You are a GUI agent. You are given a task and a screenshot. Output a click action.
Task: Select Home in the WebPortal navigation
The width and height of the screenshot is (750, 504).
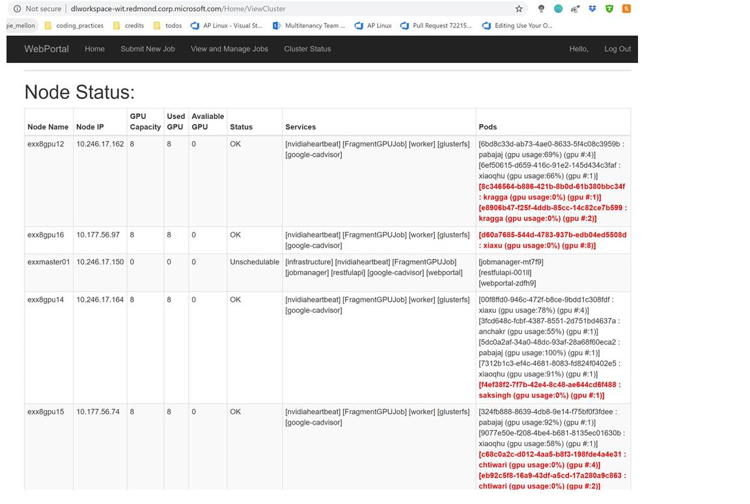pos(94,49)
